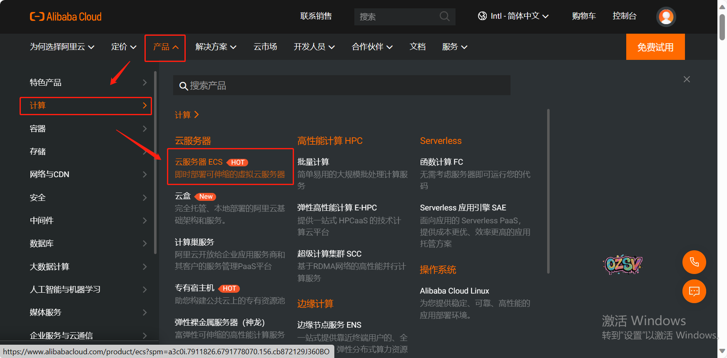Image resolution: width=727 pixels, height=358 pixels.
Task: Expand the 服务 dropdown in navigation bar
Action: point(454,47)
